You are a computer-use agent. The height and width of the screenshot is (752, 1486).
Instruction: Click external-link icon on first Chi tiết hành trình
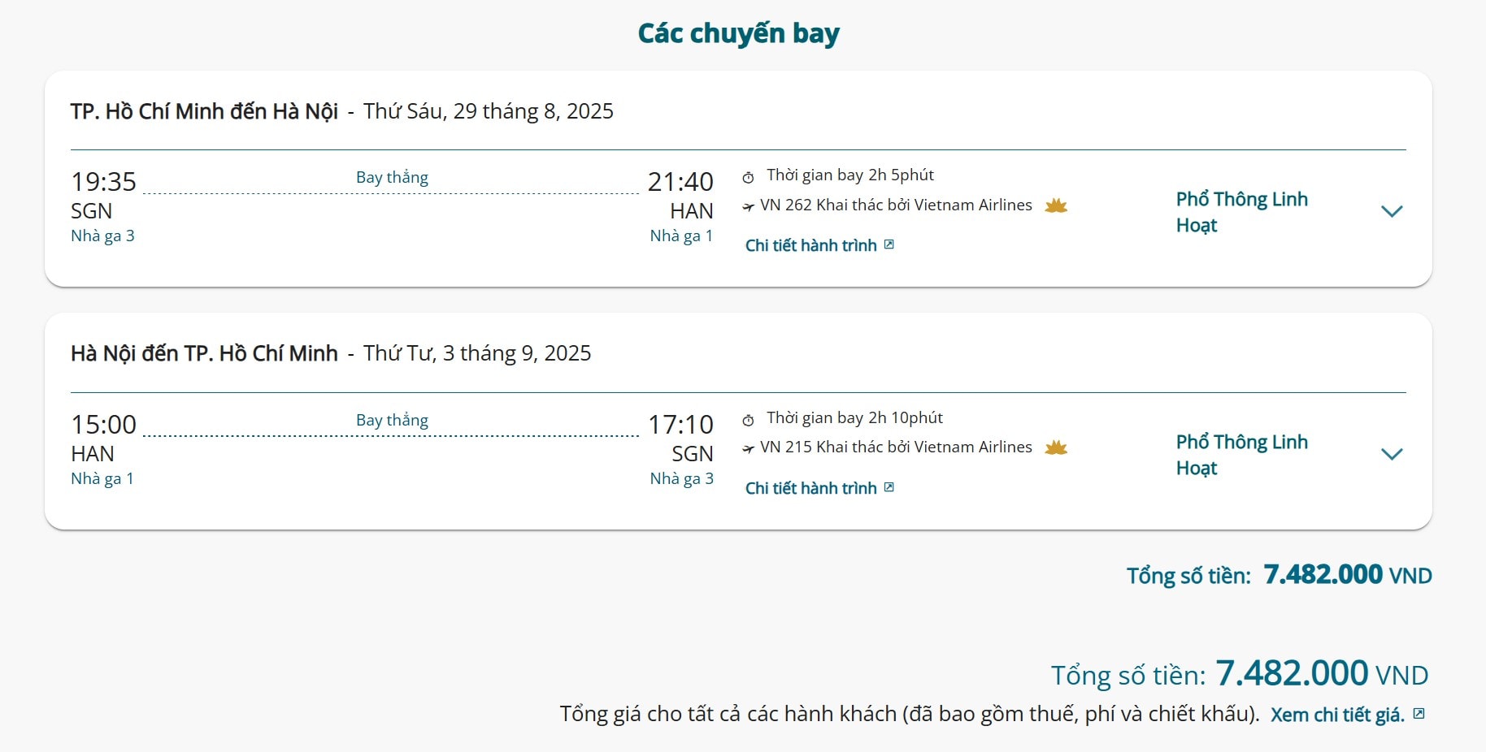(889, 244)
